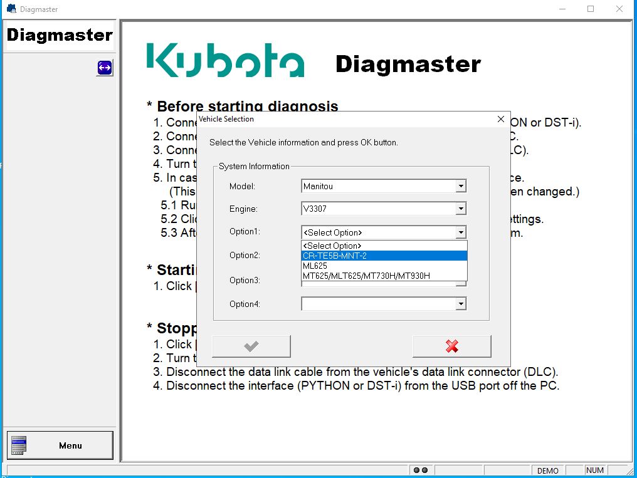
Task: Close the Diagmaster main window
Action: click(x=619, y=9)
